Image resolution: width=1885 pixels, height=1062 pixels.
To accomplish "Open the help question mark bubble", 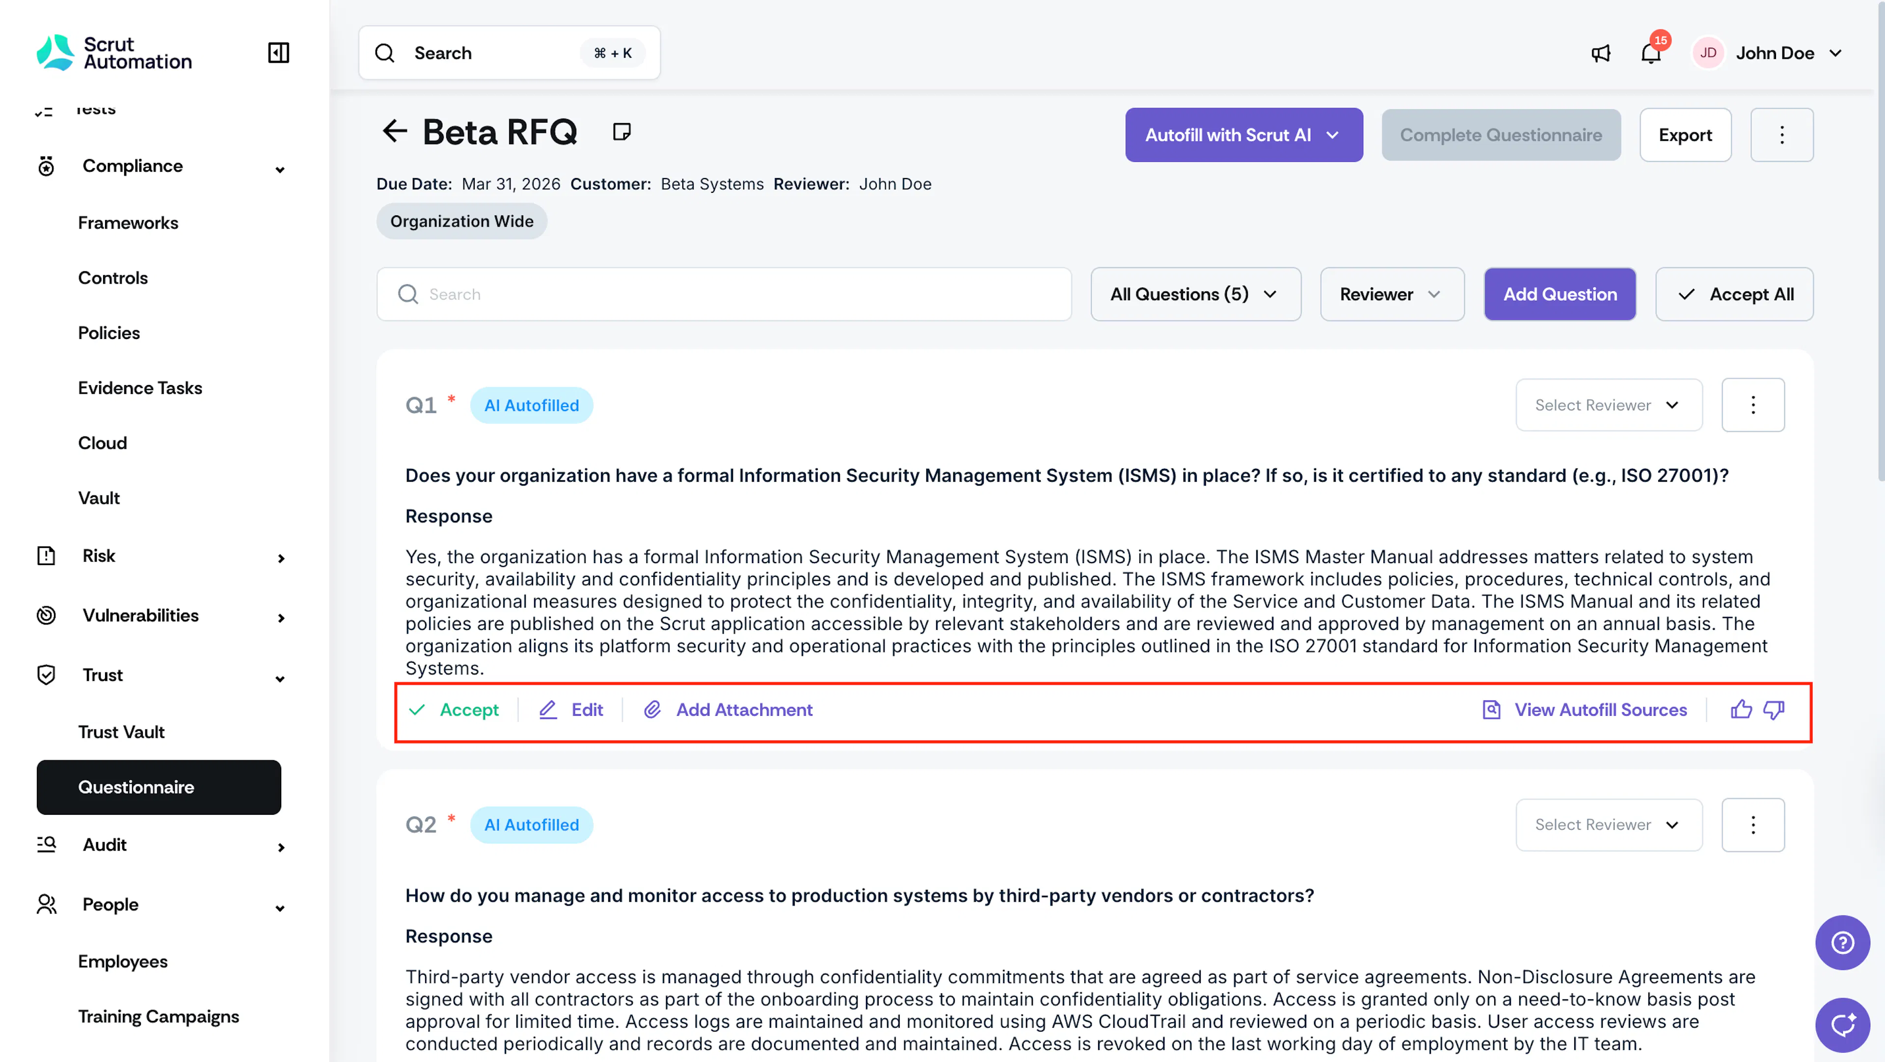I will click(1843, 943).
